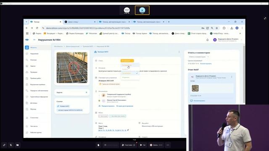
Task: Raise hand in the conference toolbar
Action: point(98,145)
